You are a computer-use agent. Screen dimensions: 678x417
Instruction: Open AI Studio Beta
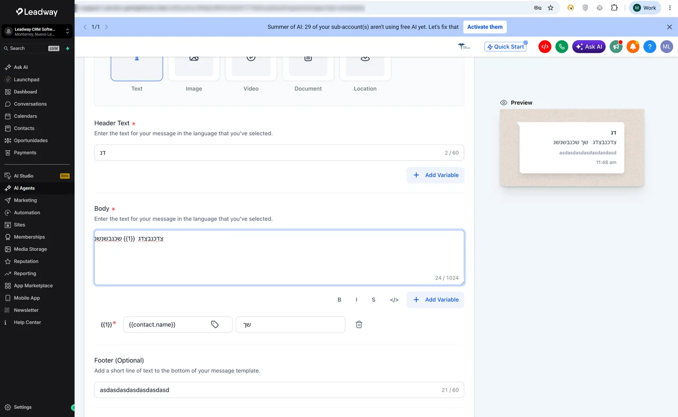pos(37,176)
